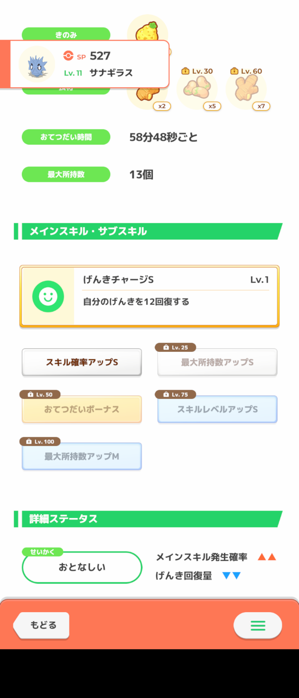
Task: Select the Lv. 60 ginger ingredient icon
Action: pos(246,89)
